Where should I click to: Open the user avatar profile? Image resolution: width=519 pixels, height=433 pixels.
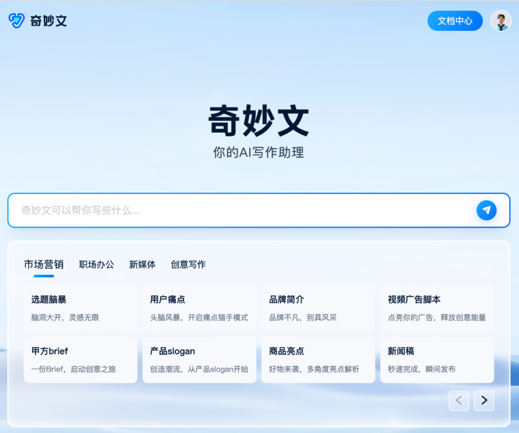coord(501,21)
